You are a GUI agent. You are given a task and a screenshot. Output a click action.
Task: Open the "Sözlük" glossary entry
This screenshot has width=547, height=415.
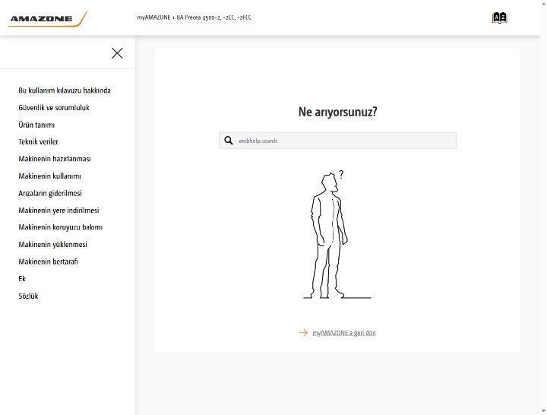coord(28,296)
